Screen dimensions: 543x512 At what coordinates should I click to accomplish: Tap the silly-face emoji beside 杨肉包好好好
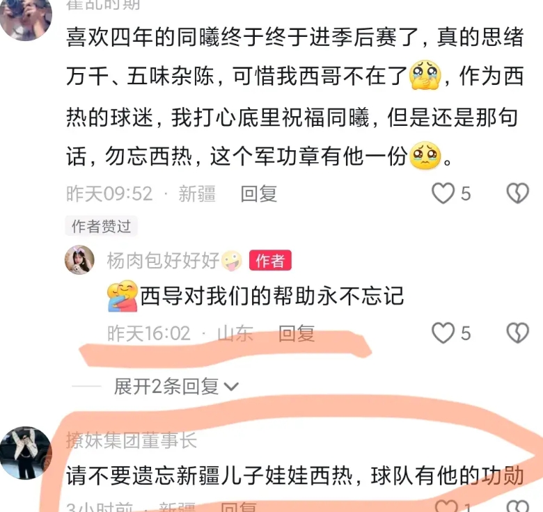(232, 260)
